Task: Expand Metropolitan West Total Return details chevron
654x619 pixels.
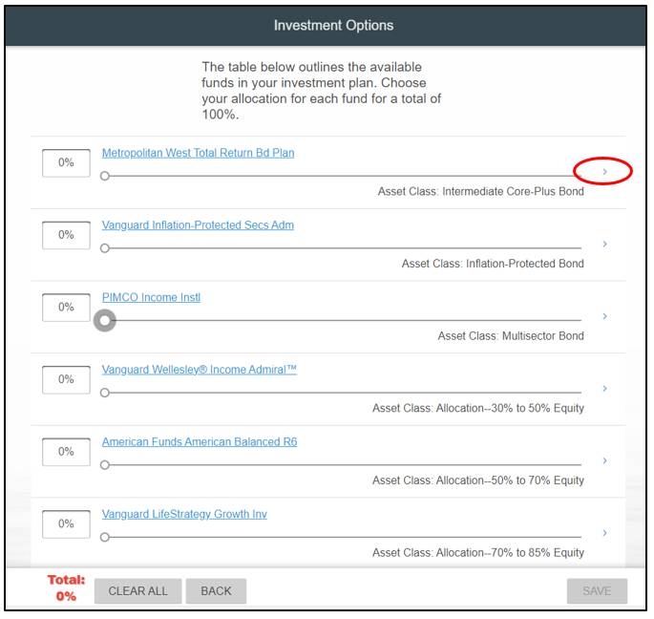Action: (604, 172)
